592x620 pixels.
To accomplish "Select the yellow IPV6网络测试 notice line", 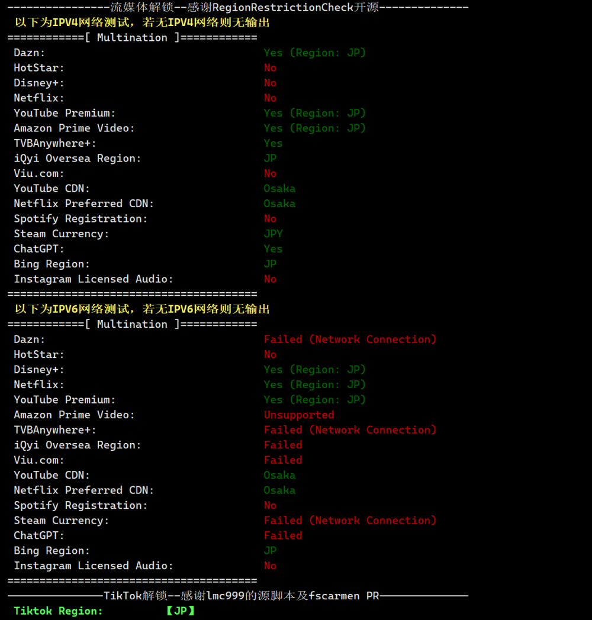I will (x=142, y=309).
